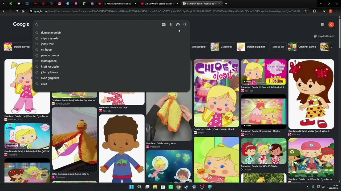Submit search with the magnifier button
The image size is (341, 191).
click(x=185, y=25)
